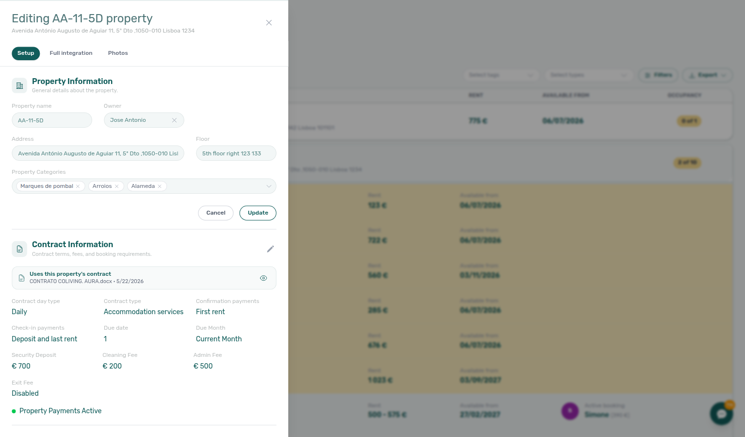Switch to the Setup tab

[26, 53]
